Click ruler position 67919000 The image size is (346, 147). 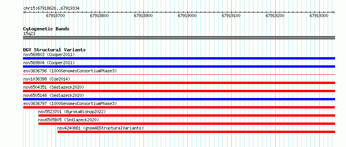pos(187,16)
